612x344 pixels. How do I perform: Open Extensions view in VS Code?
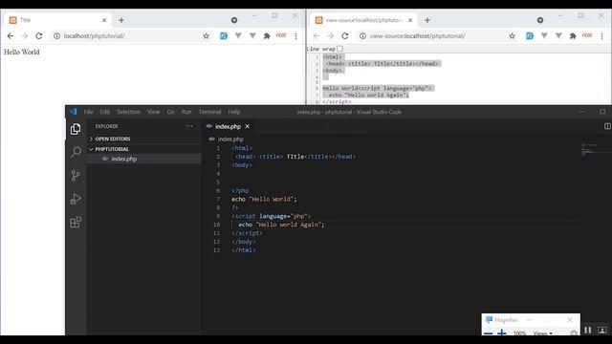tap(76, 223)
